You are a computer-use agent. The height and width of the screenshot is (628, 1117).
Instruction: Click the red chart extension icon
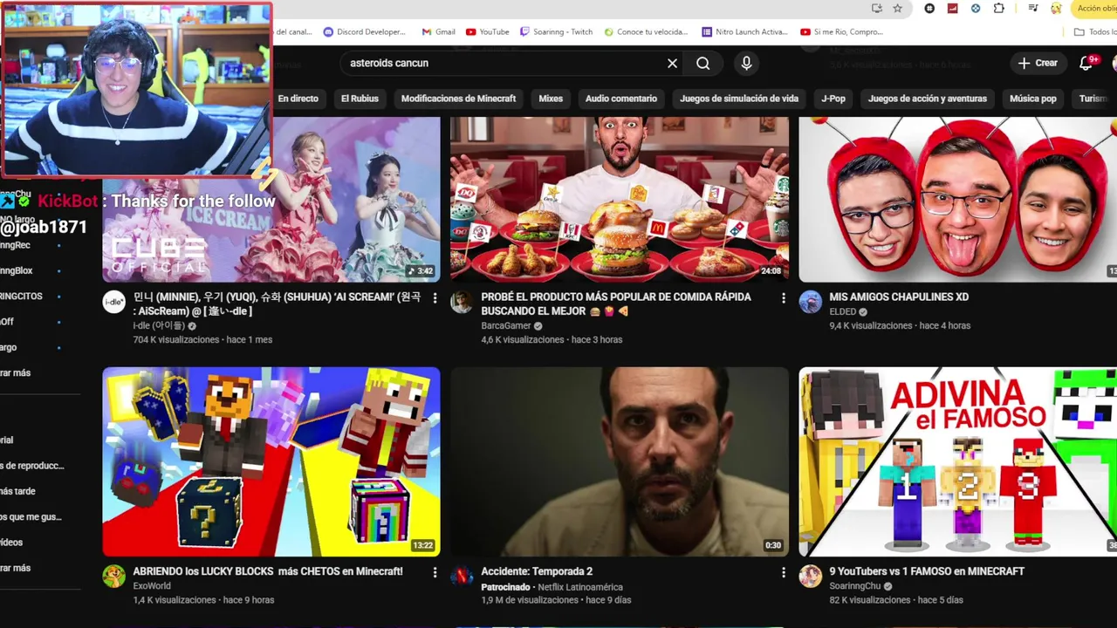pos(952,8)
